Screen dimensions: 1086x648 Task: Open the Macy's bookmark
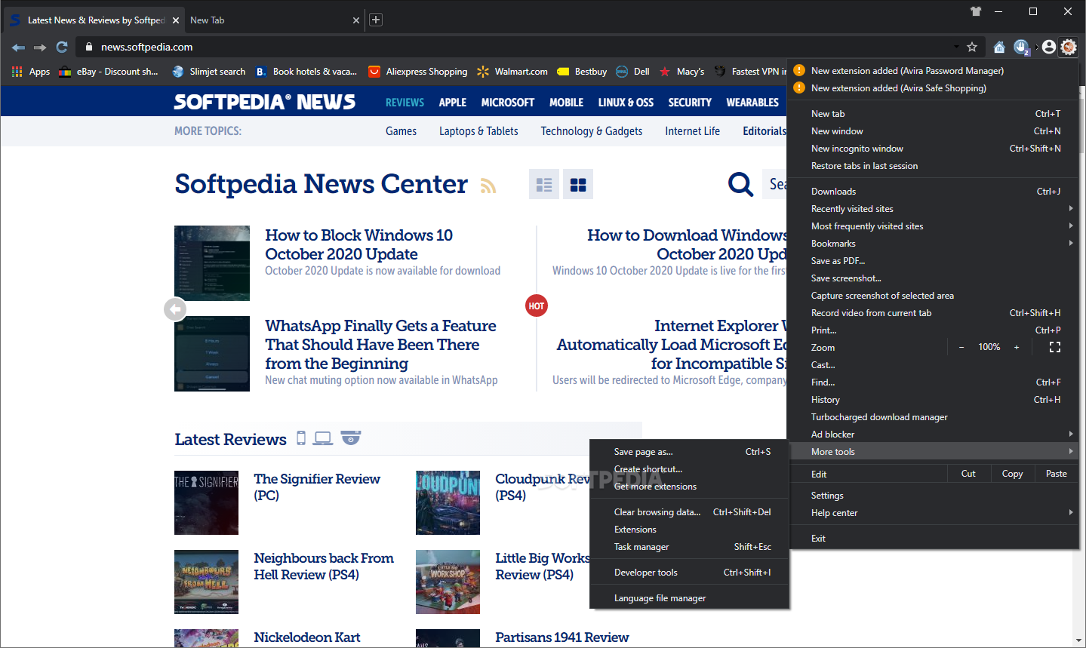681,72
